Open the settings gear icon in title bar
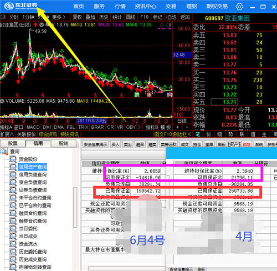Screen dimensions: 277x271 click(x=239, y=7)
